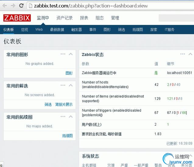This screenshot has width=194, height=167.
Task: Open the 资产记录 main menu
Action: click(x=65, y=18)
